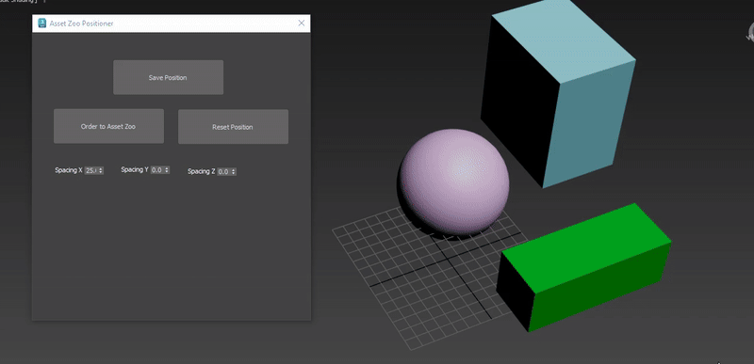Edit the Spacing Z value field
754x364 pixels.
pos(224,171)
